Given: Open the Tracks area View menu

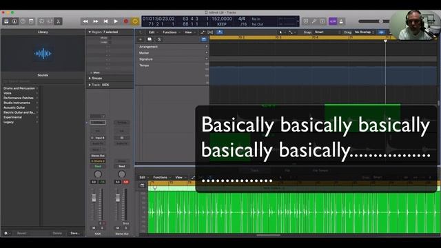Looking at the screenshot, I should click(x=189, y=32).
